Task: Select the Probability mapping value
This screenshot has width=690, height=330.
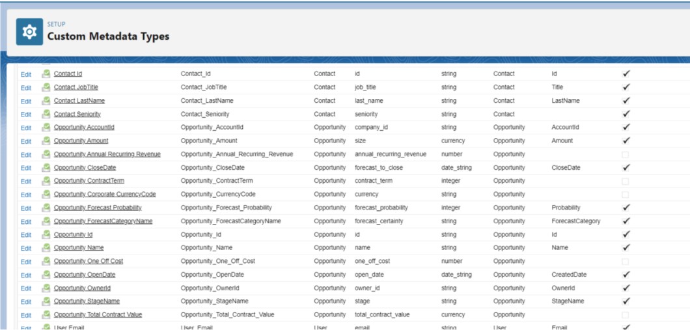Action: tap(566, 208)
